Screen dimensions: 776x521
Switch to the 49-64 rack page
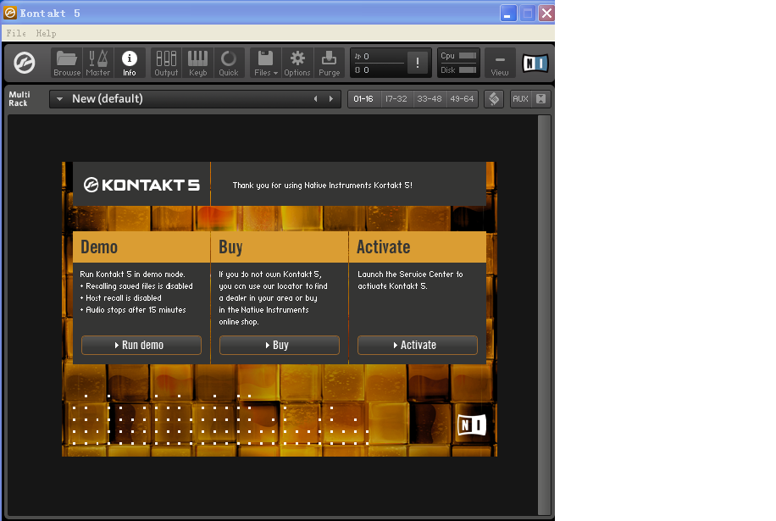point(463,99)
